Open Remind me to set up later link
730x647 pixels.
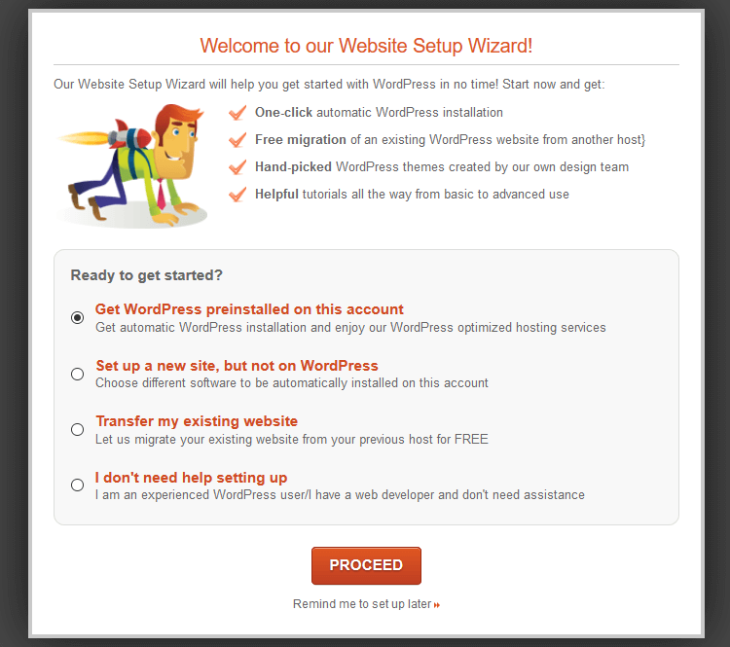362,604
